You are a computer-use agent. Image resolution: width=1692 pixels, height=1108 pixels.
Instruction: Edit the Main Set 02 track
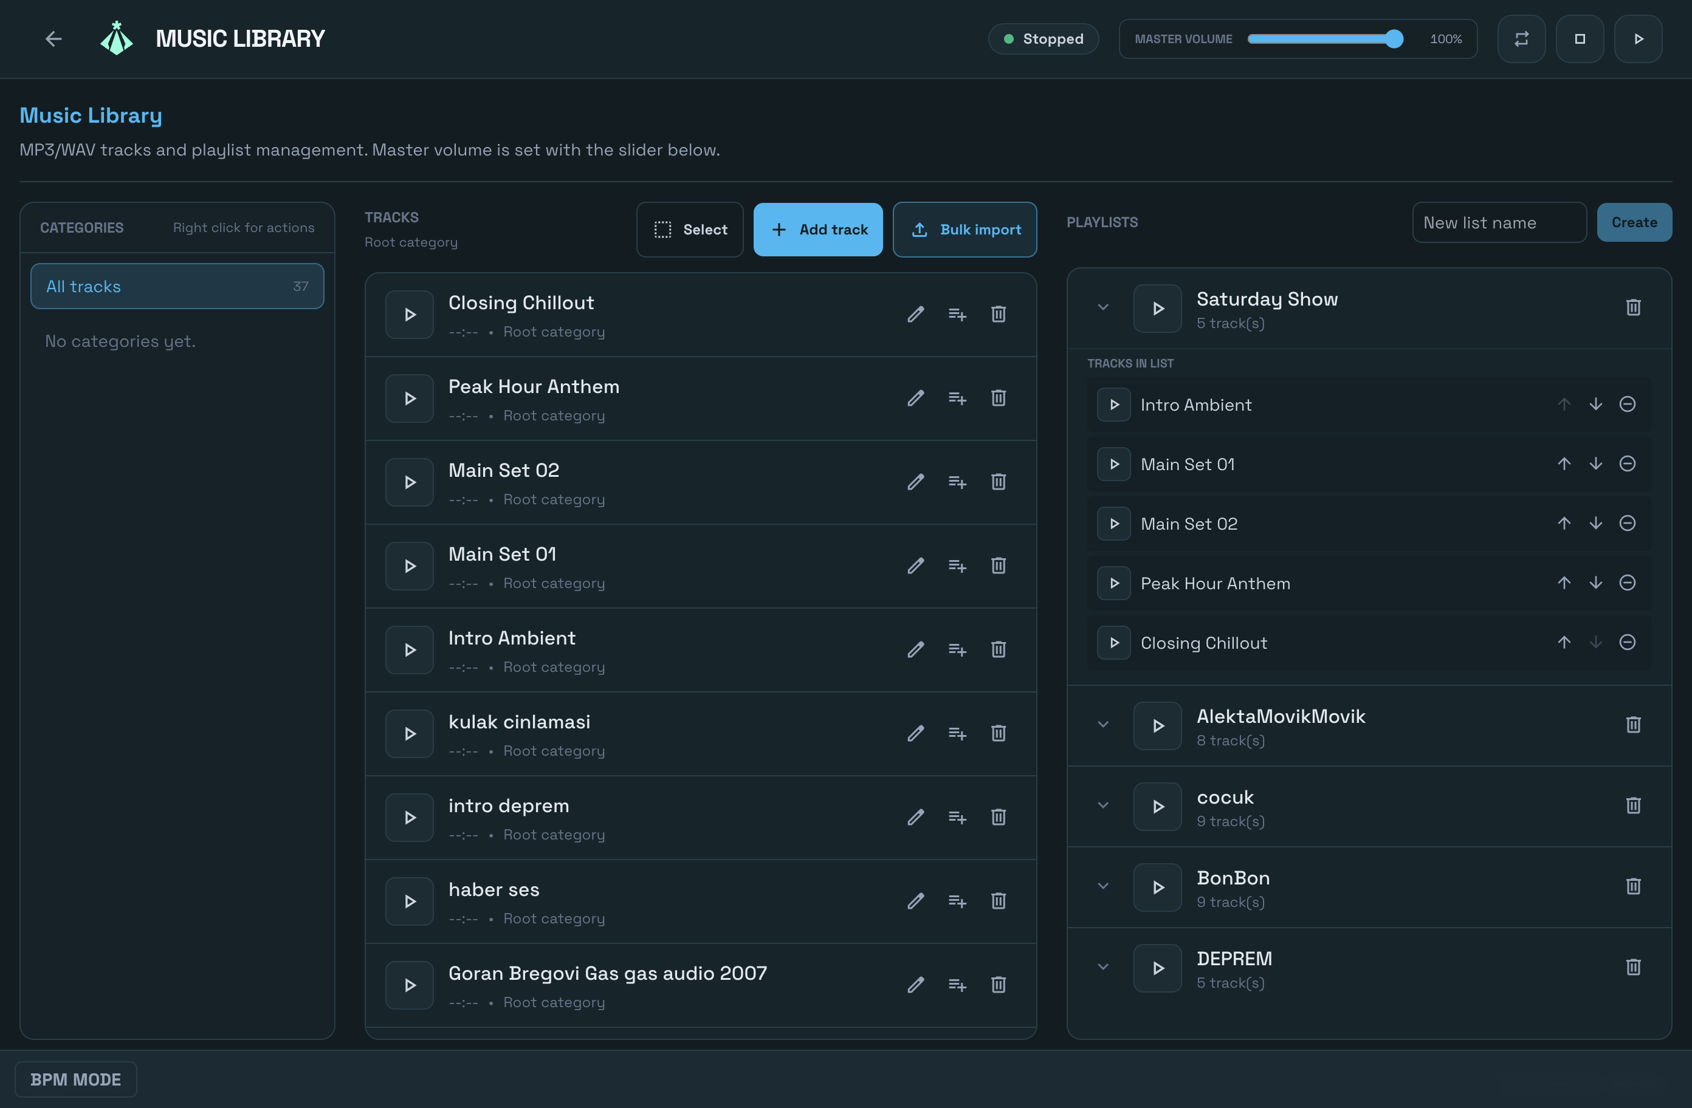coord(916,482)
